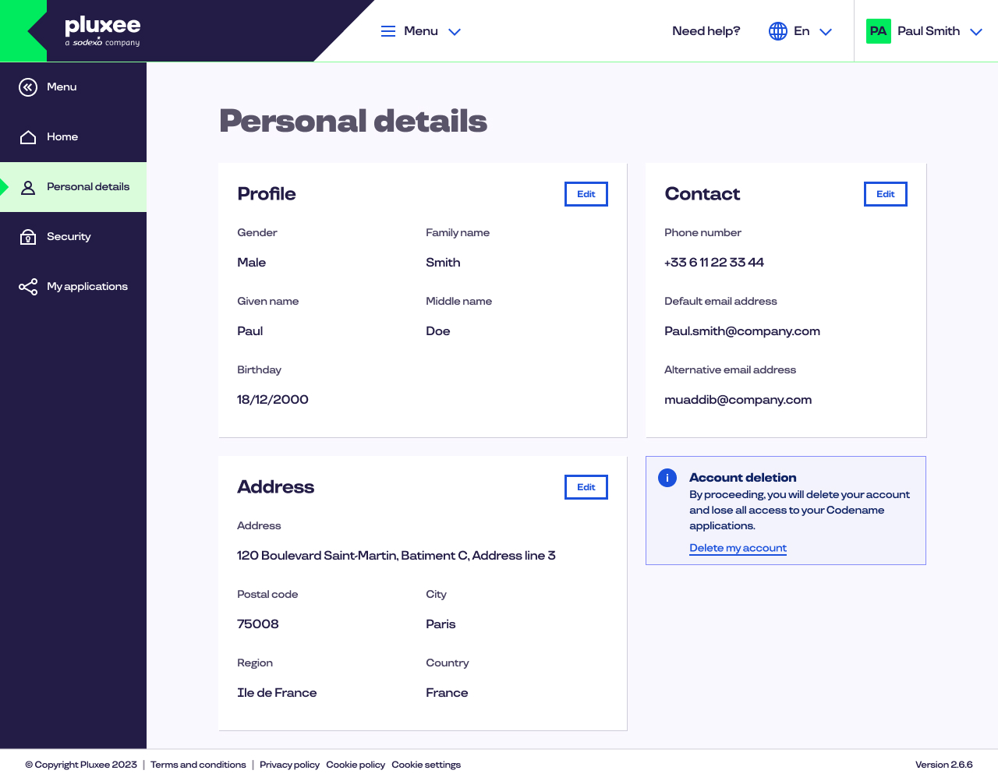Click the Home house icon
Screen dimensions: 998x781
point(28,137)
